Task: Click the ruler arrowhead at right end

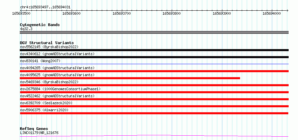Action: click(288, 10)
